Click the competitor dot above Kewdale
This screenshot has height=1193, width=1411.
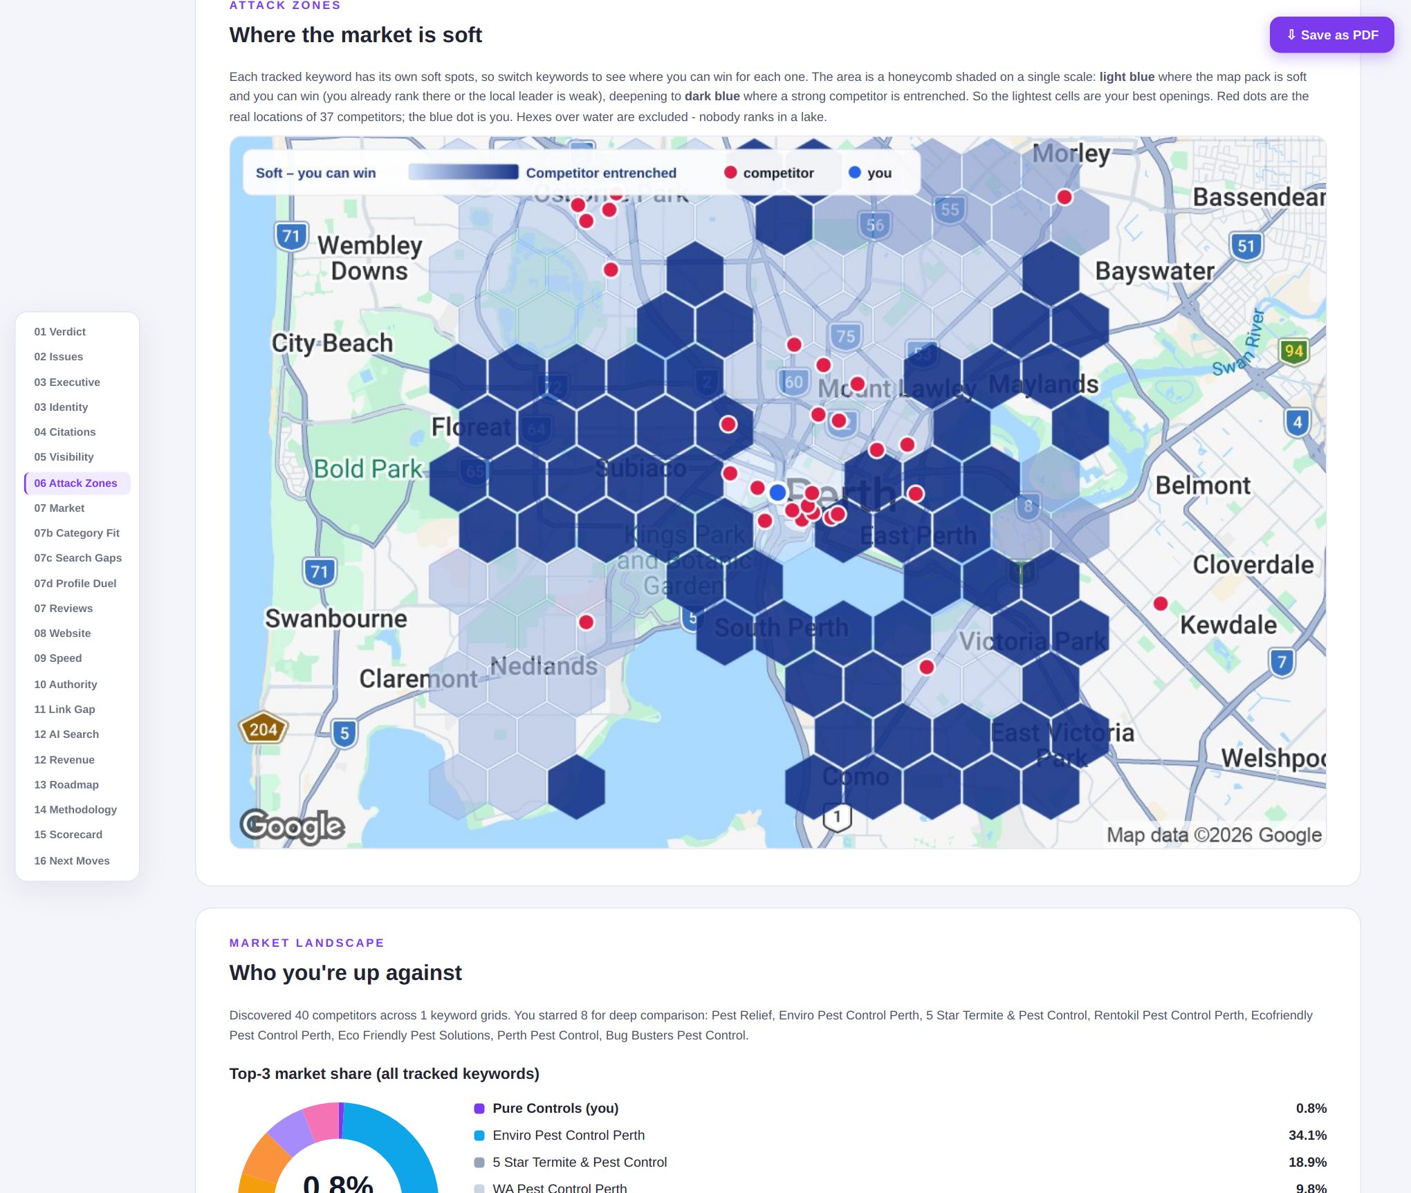1161,604
